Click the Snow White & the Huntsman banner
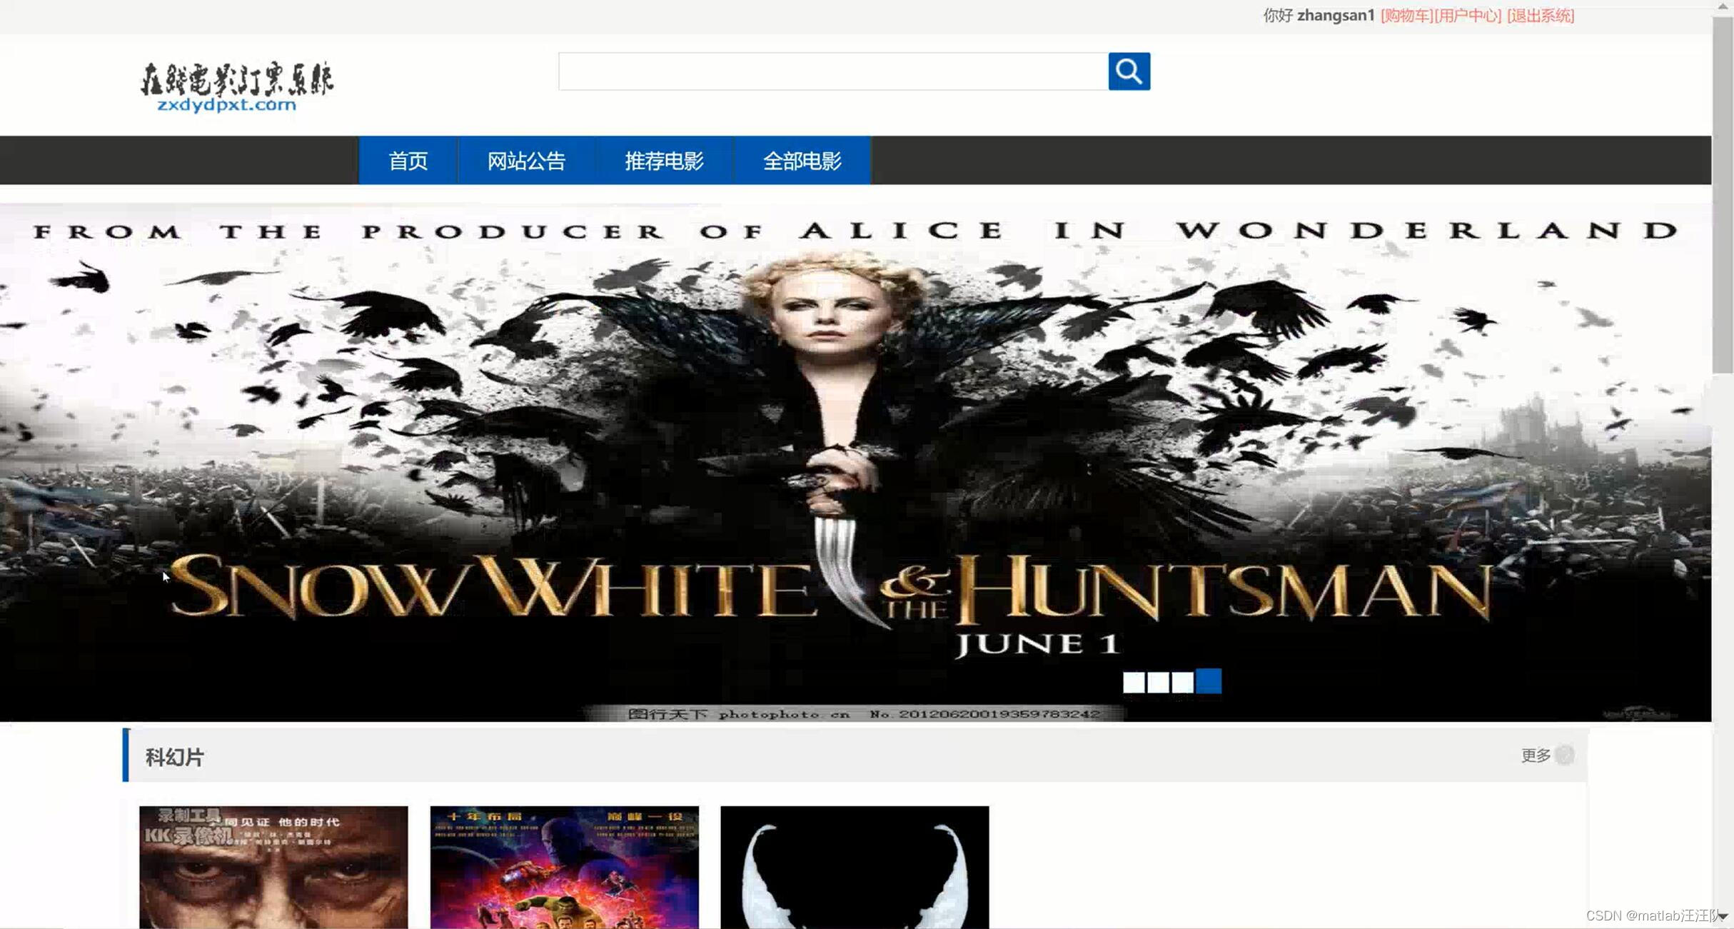The image size is (1734, 929). tap(855, 463)
